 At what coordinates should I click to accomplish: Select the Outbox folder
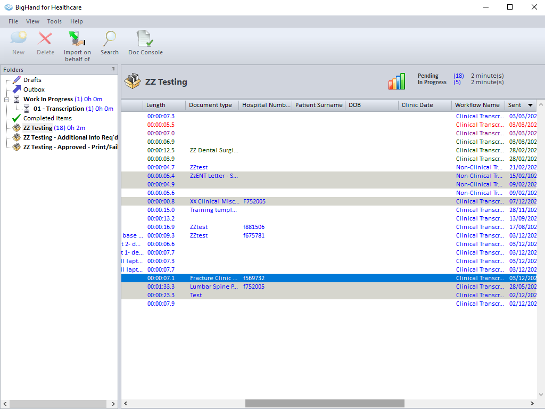pyautogui.click(x=34, y=89)
